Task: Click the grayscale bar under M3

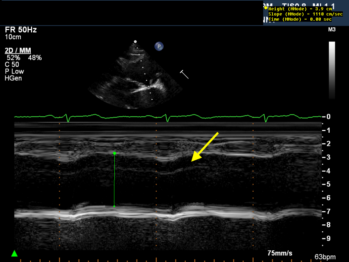Action: click(332, 70)
